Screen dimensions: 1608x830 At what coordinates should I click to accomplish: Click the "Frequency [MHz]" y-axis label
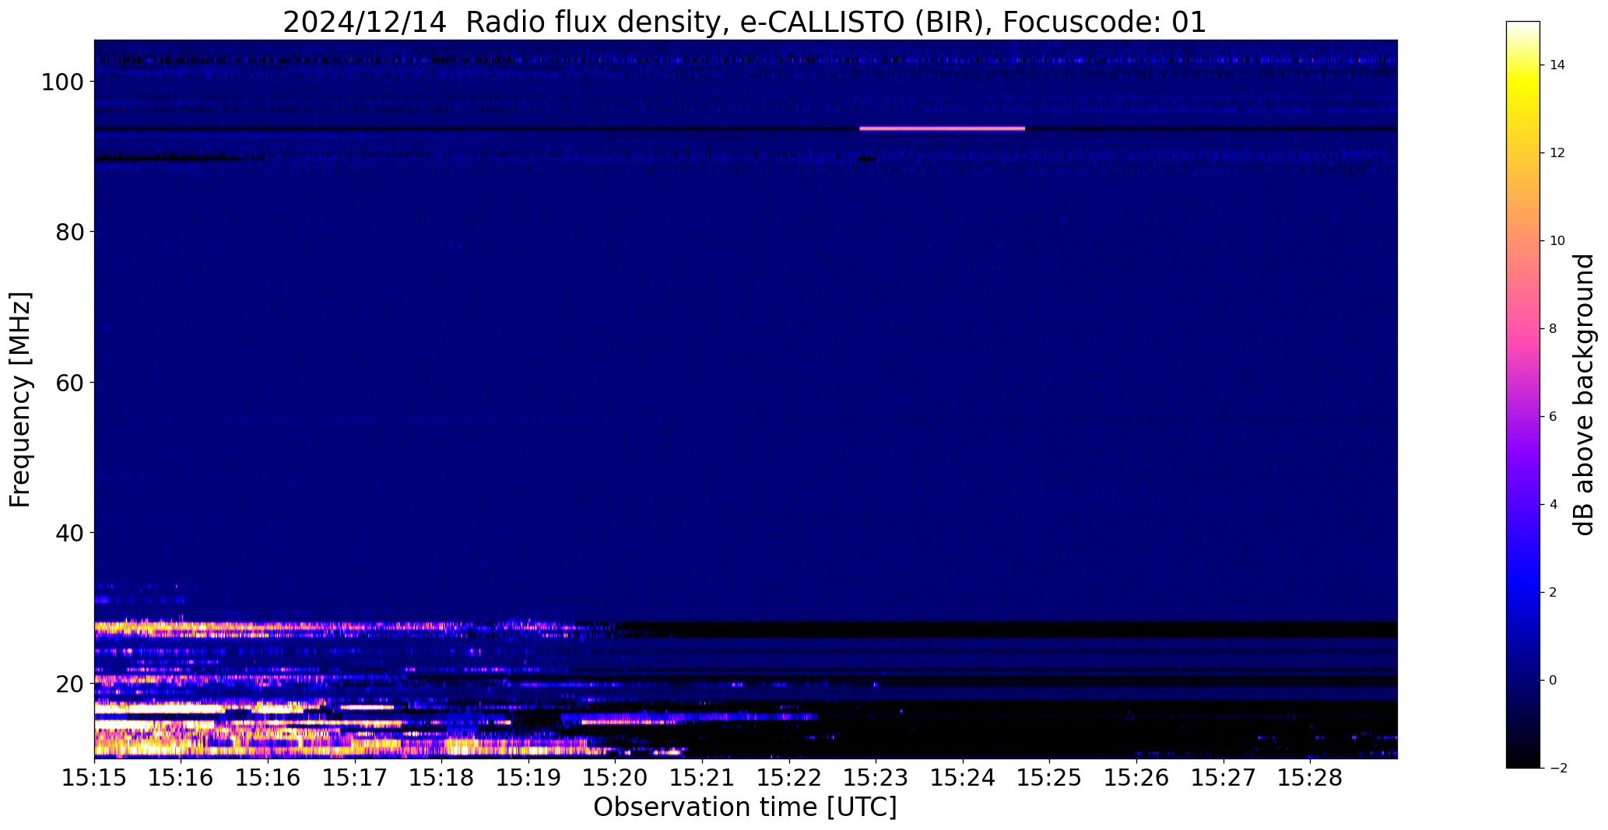click(20, 399)
